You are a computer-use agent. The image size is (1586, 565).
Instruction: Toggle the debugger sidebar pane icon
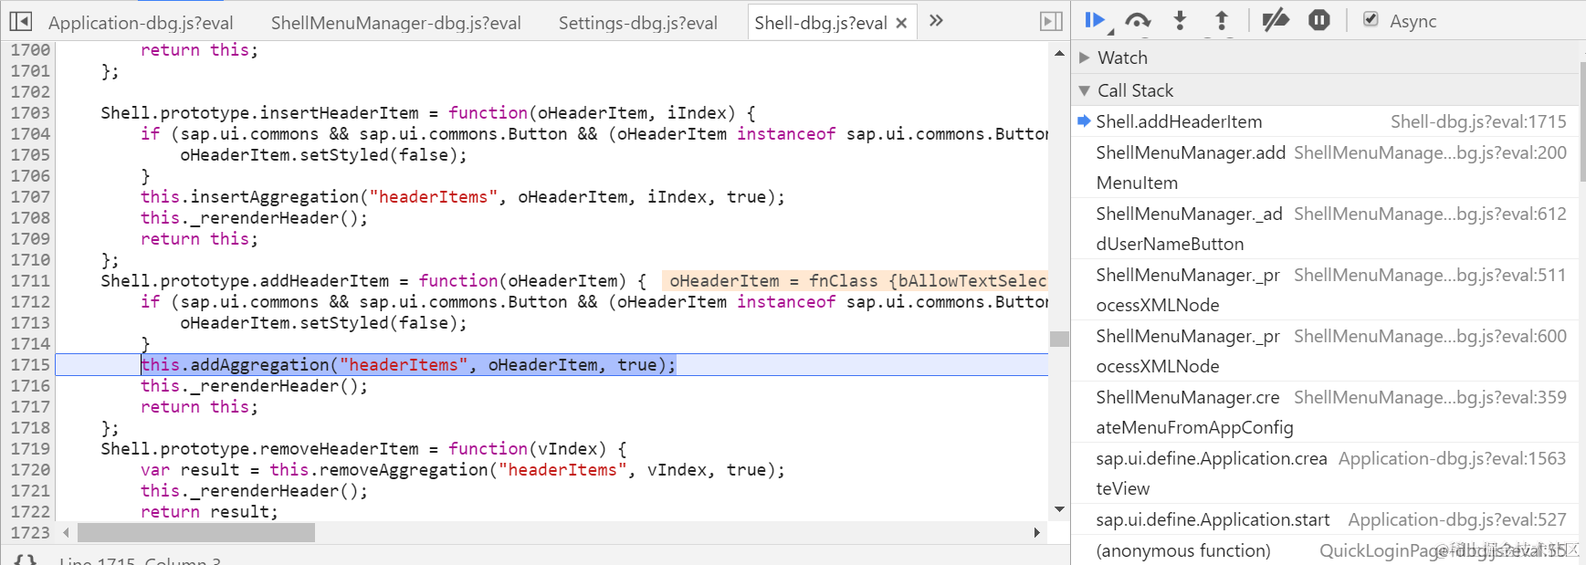click(1051, 21)
